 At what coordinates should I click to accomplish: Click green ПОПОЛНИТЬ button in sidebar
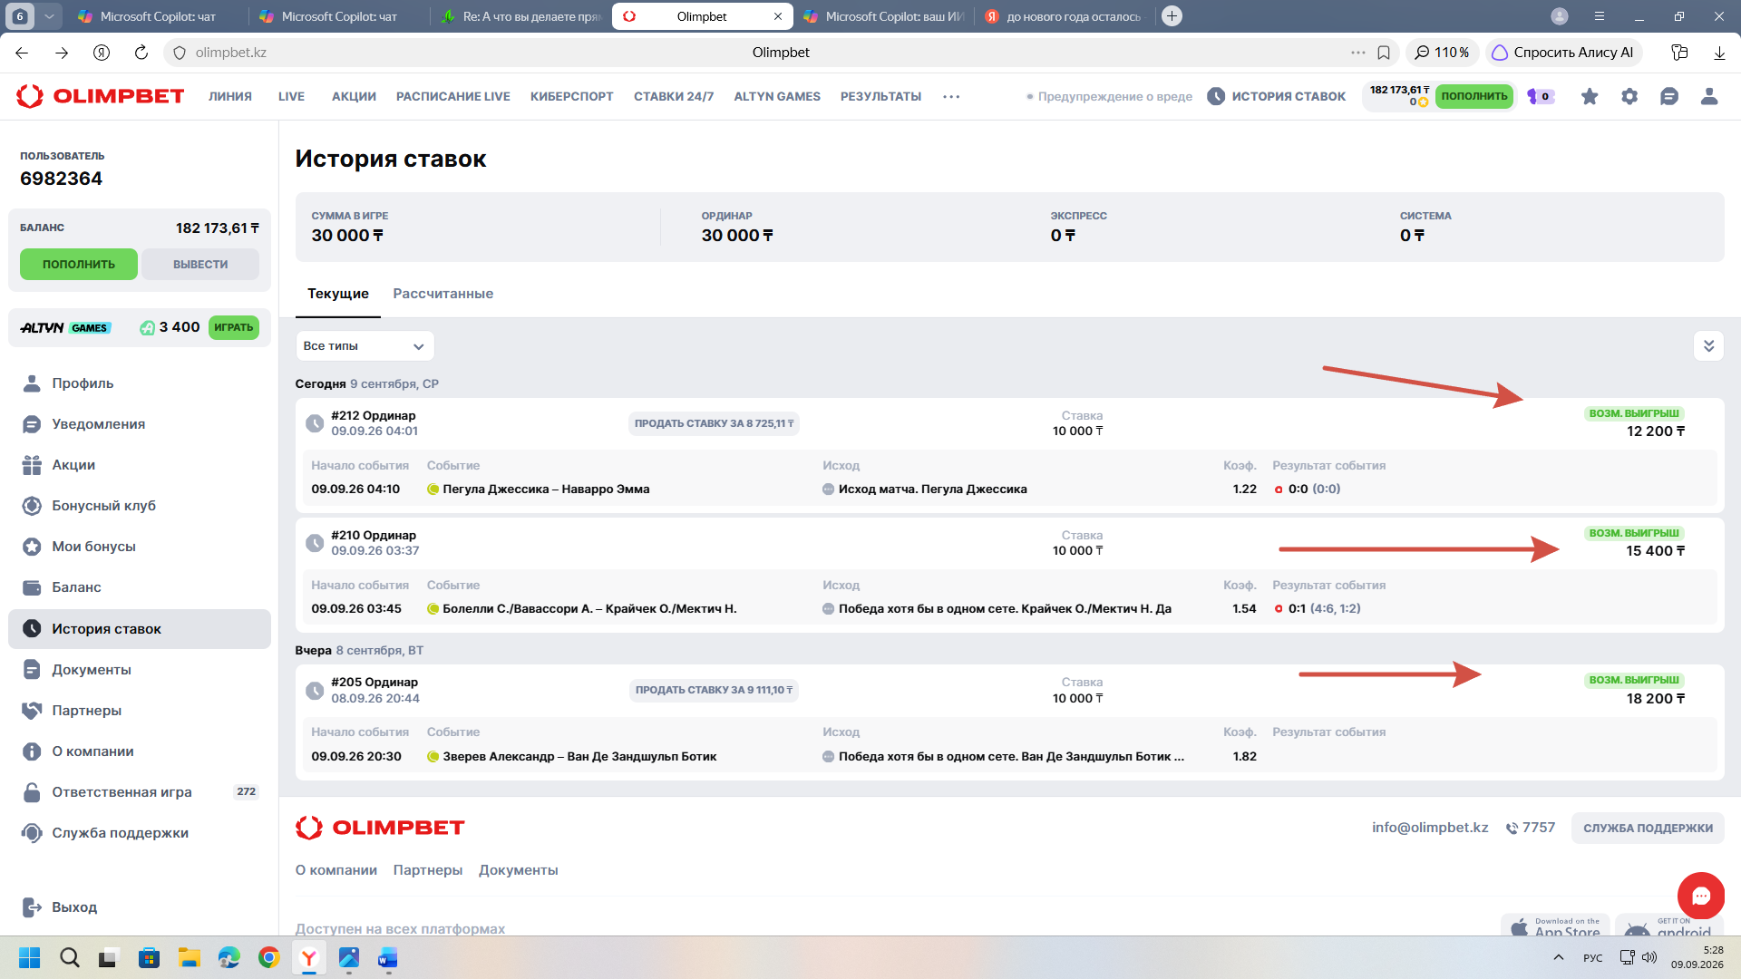point(79,265)
